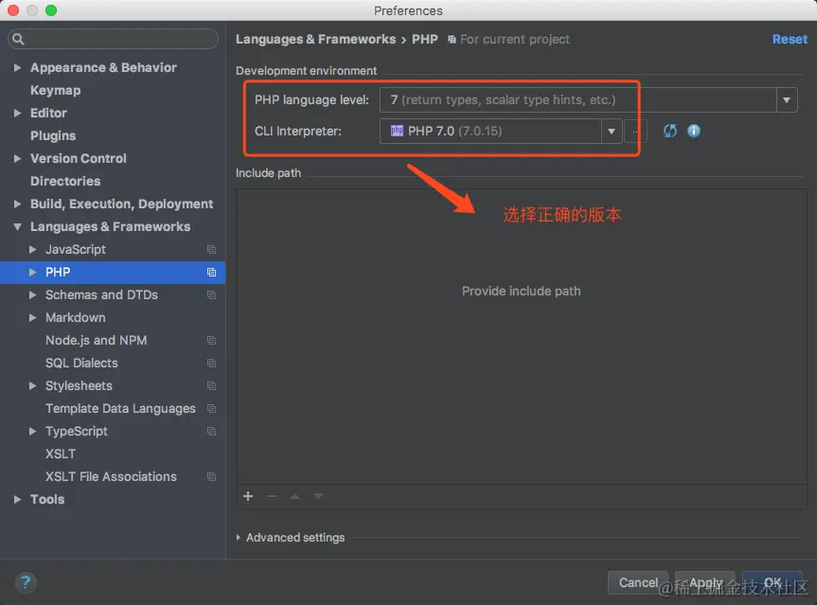
Task: Show phpinfo with the blue info icon
Action: pos(694,131)
